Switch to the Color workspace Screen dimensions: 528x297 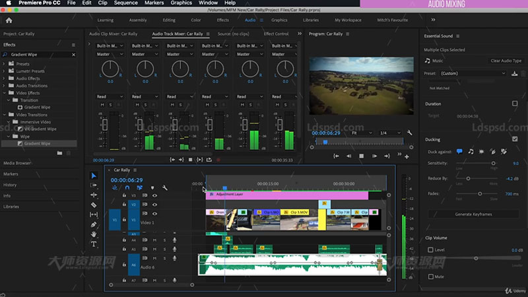point(195,20)
